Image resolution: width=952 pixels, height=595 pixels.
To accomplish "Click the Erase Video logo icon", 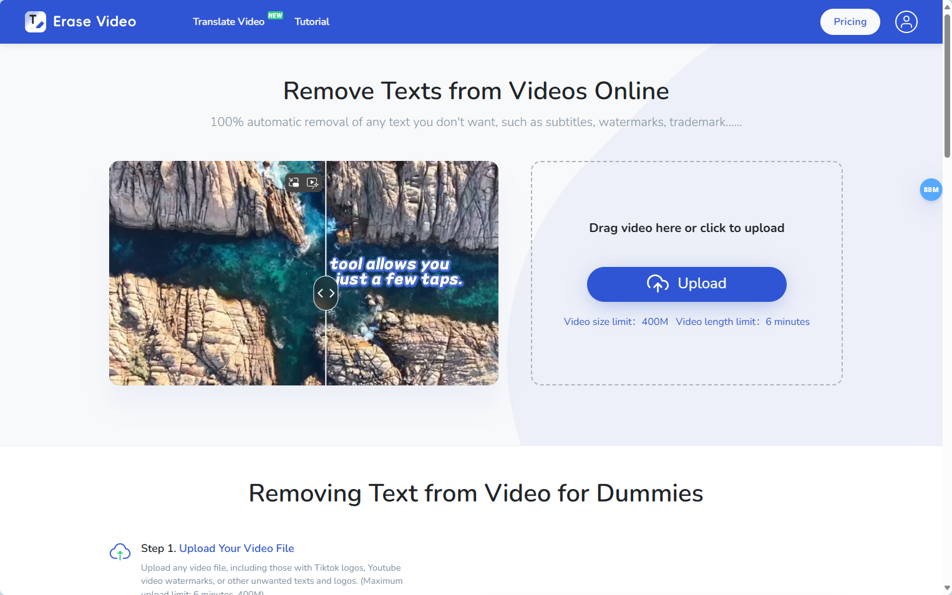I will tap(36, 22).
